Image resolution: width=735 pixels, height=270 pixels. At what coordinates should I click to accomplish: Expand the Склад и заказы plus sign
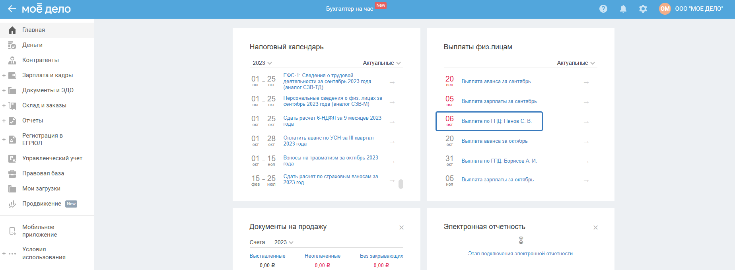[x=4, y=106]
